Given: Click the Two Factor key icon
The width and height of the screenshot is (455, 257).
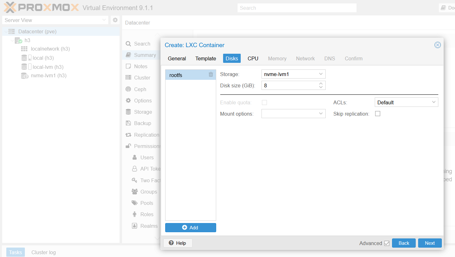Looking at the screenshot, I should pyautogui.click(x=134, y=180).
